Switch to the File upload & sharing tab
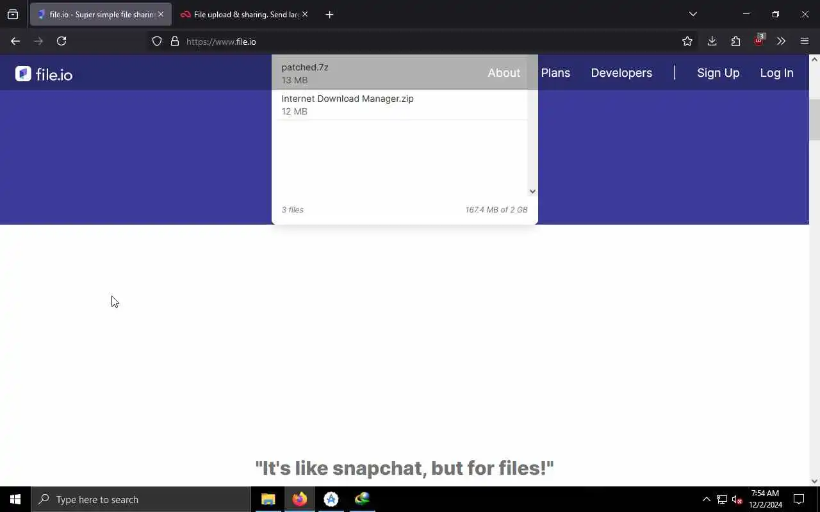 (244, 14)
